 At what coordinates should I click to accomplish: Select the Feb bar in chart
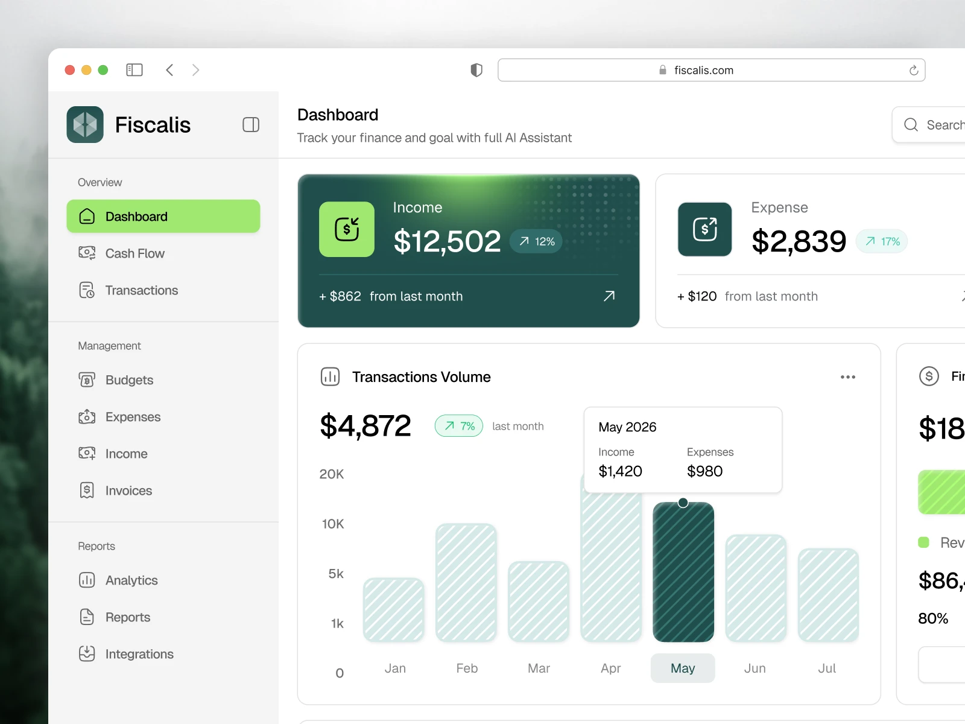tap(466, 583)
